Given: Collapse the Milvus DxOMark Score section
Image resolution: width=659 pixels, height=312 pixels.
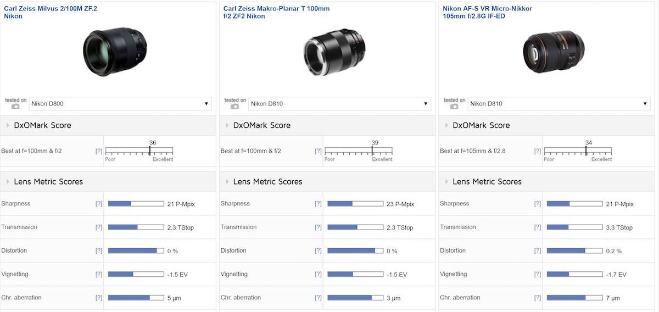Looking at the screenshot, I should tap(9, 125).
